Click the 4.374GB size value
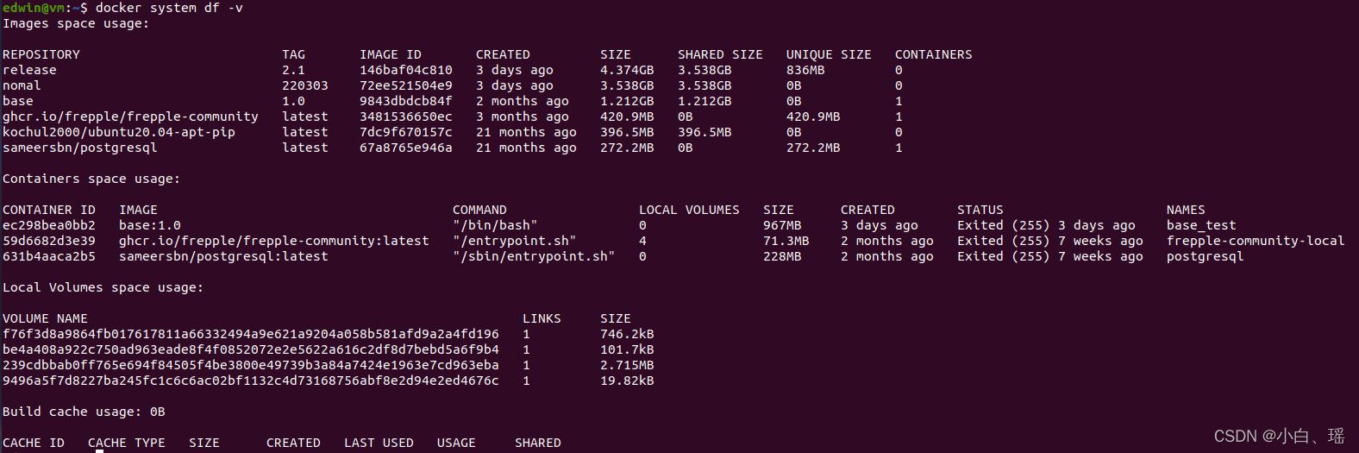This screenshot has width=1359, height=453. pyautogui.click(x=627, y=70)
